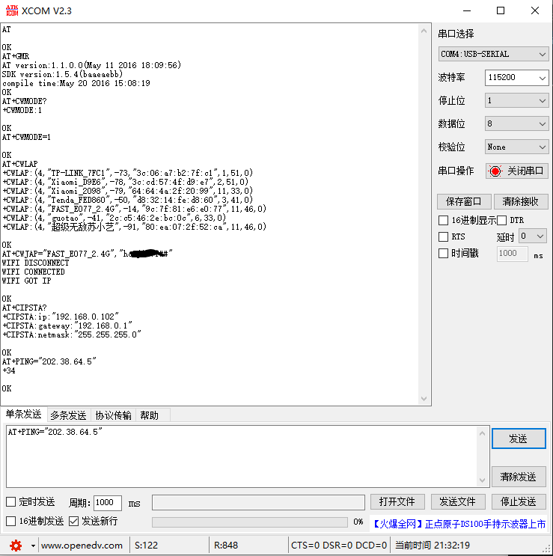Switch to the 单条发送 tab
This screenshot has height=556, width=553.
coord(23,414)
